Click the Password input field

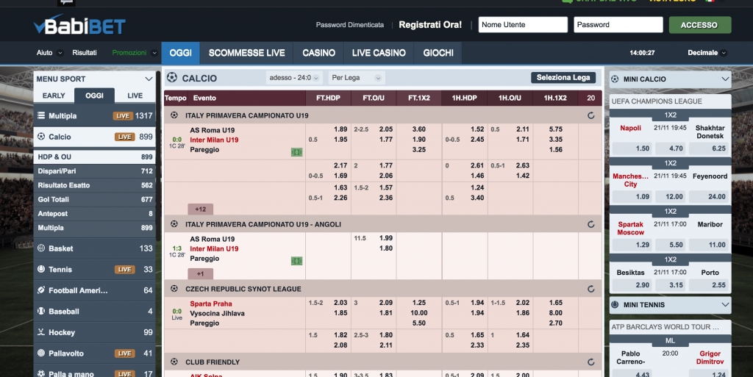618,25
